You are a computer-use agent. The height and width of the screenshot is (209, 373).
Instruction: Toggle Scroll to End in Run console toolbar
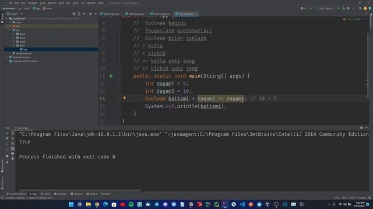pyautogui.click(x=13, y=149)
